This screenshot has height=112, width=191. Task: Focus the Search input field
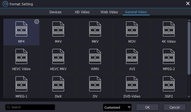pos(30,107)
